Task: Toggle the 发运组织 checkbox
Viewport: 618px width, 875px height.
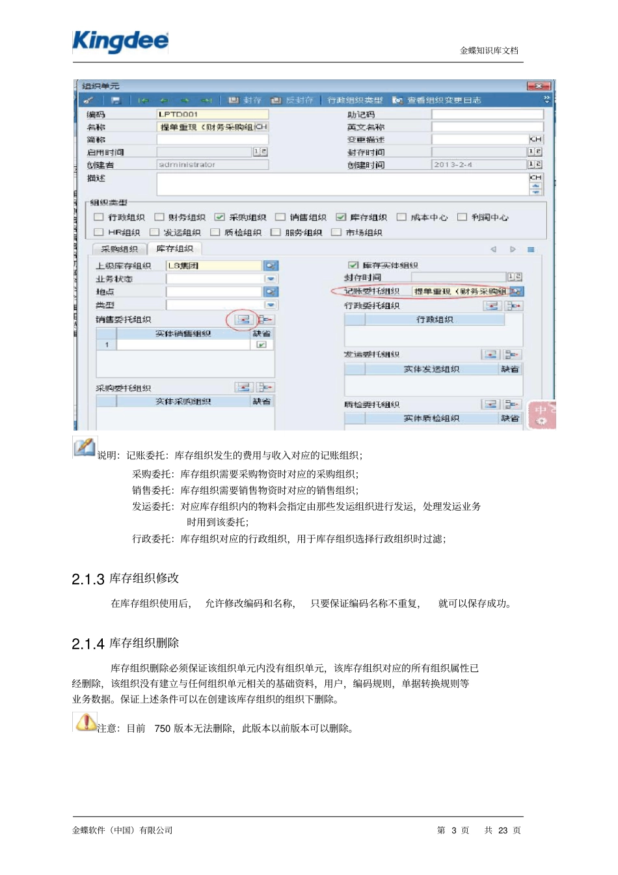Action: (x=154, y=232)
